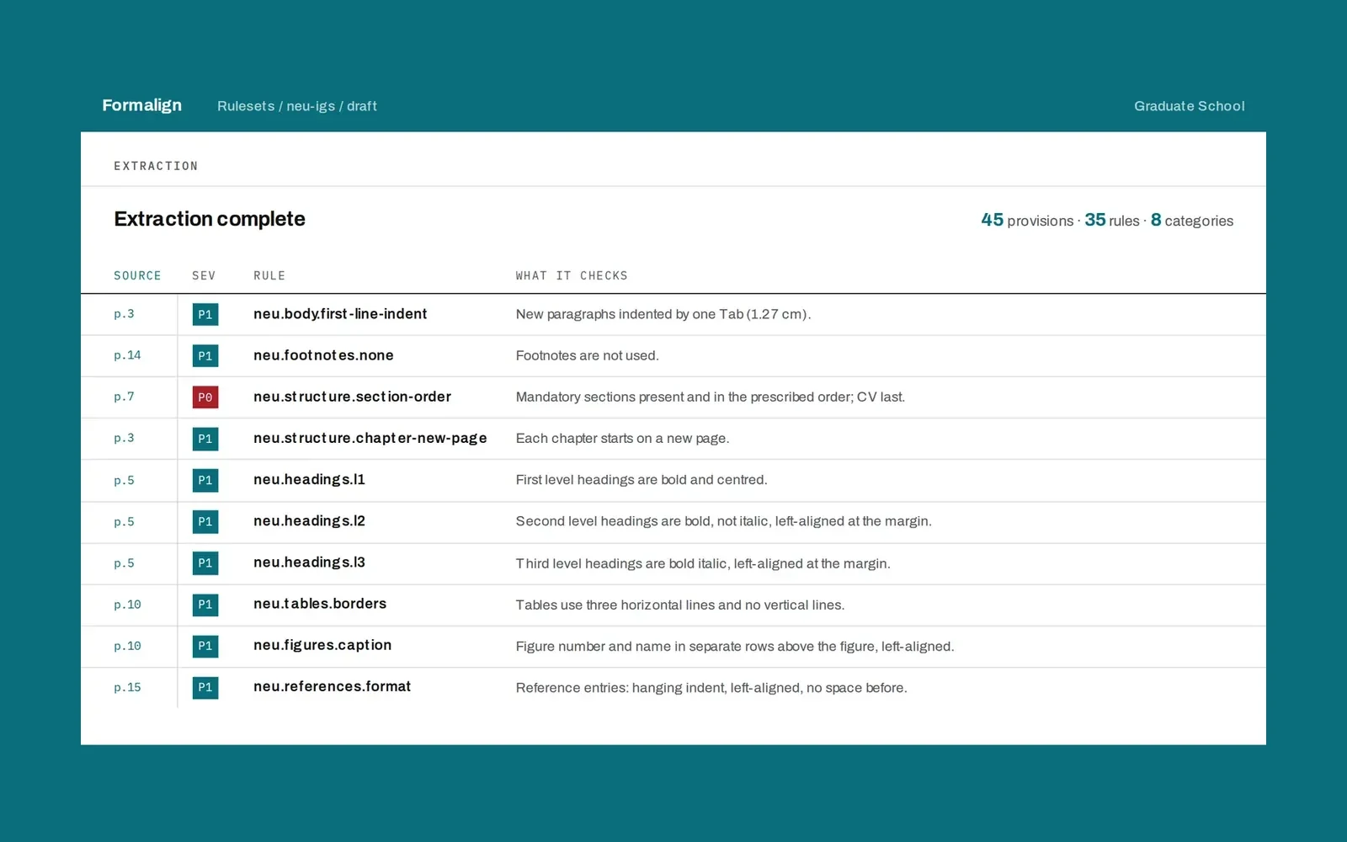Click P1 badge for headings.l1 rule

pos(205,481)
